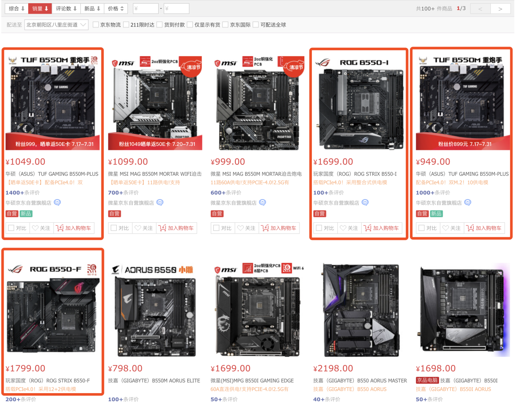Viewport: 516px width, 404px height.
Task: Enable the 可配送全球 filter checkbox
Action: (x=256, y=25)
